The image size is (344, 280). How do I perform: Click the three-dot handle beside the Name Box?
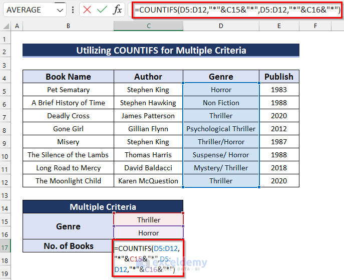tap(73, 10)
